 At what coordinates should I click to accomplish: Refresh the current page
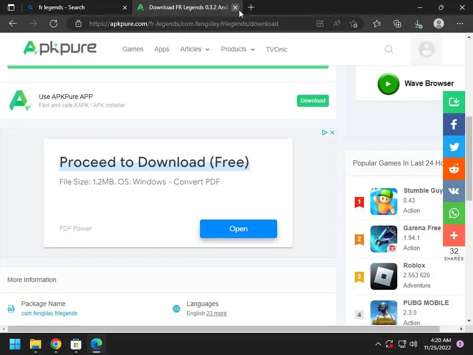[54, 24]
